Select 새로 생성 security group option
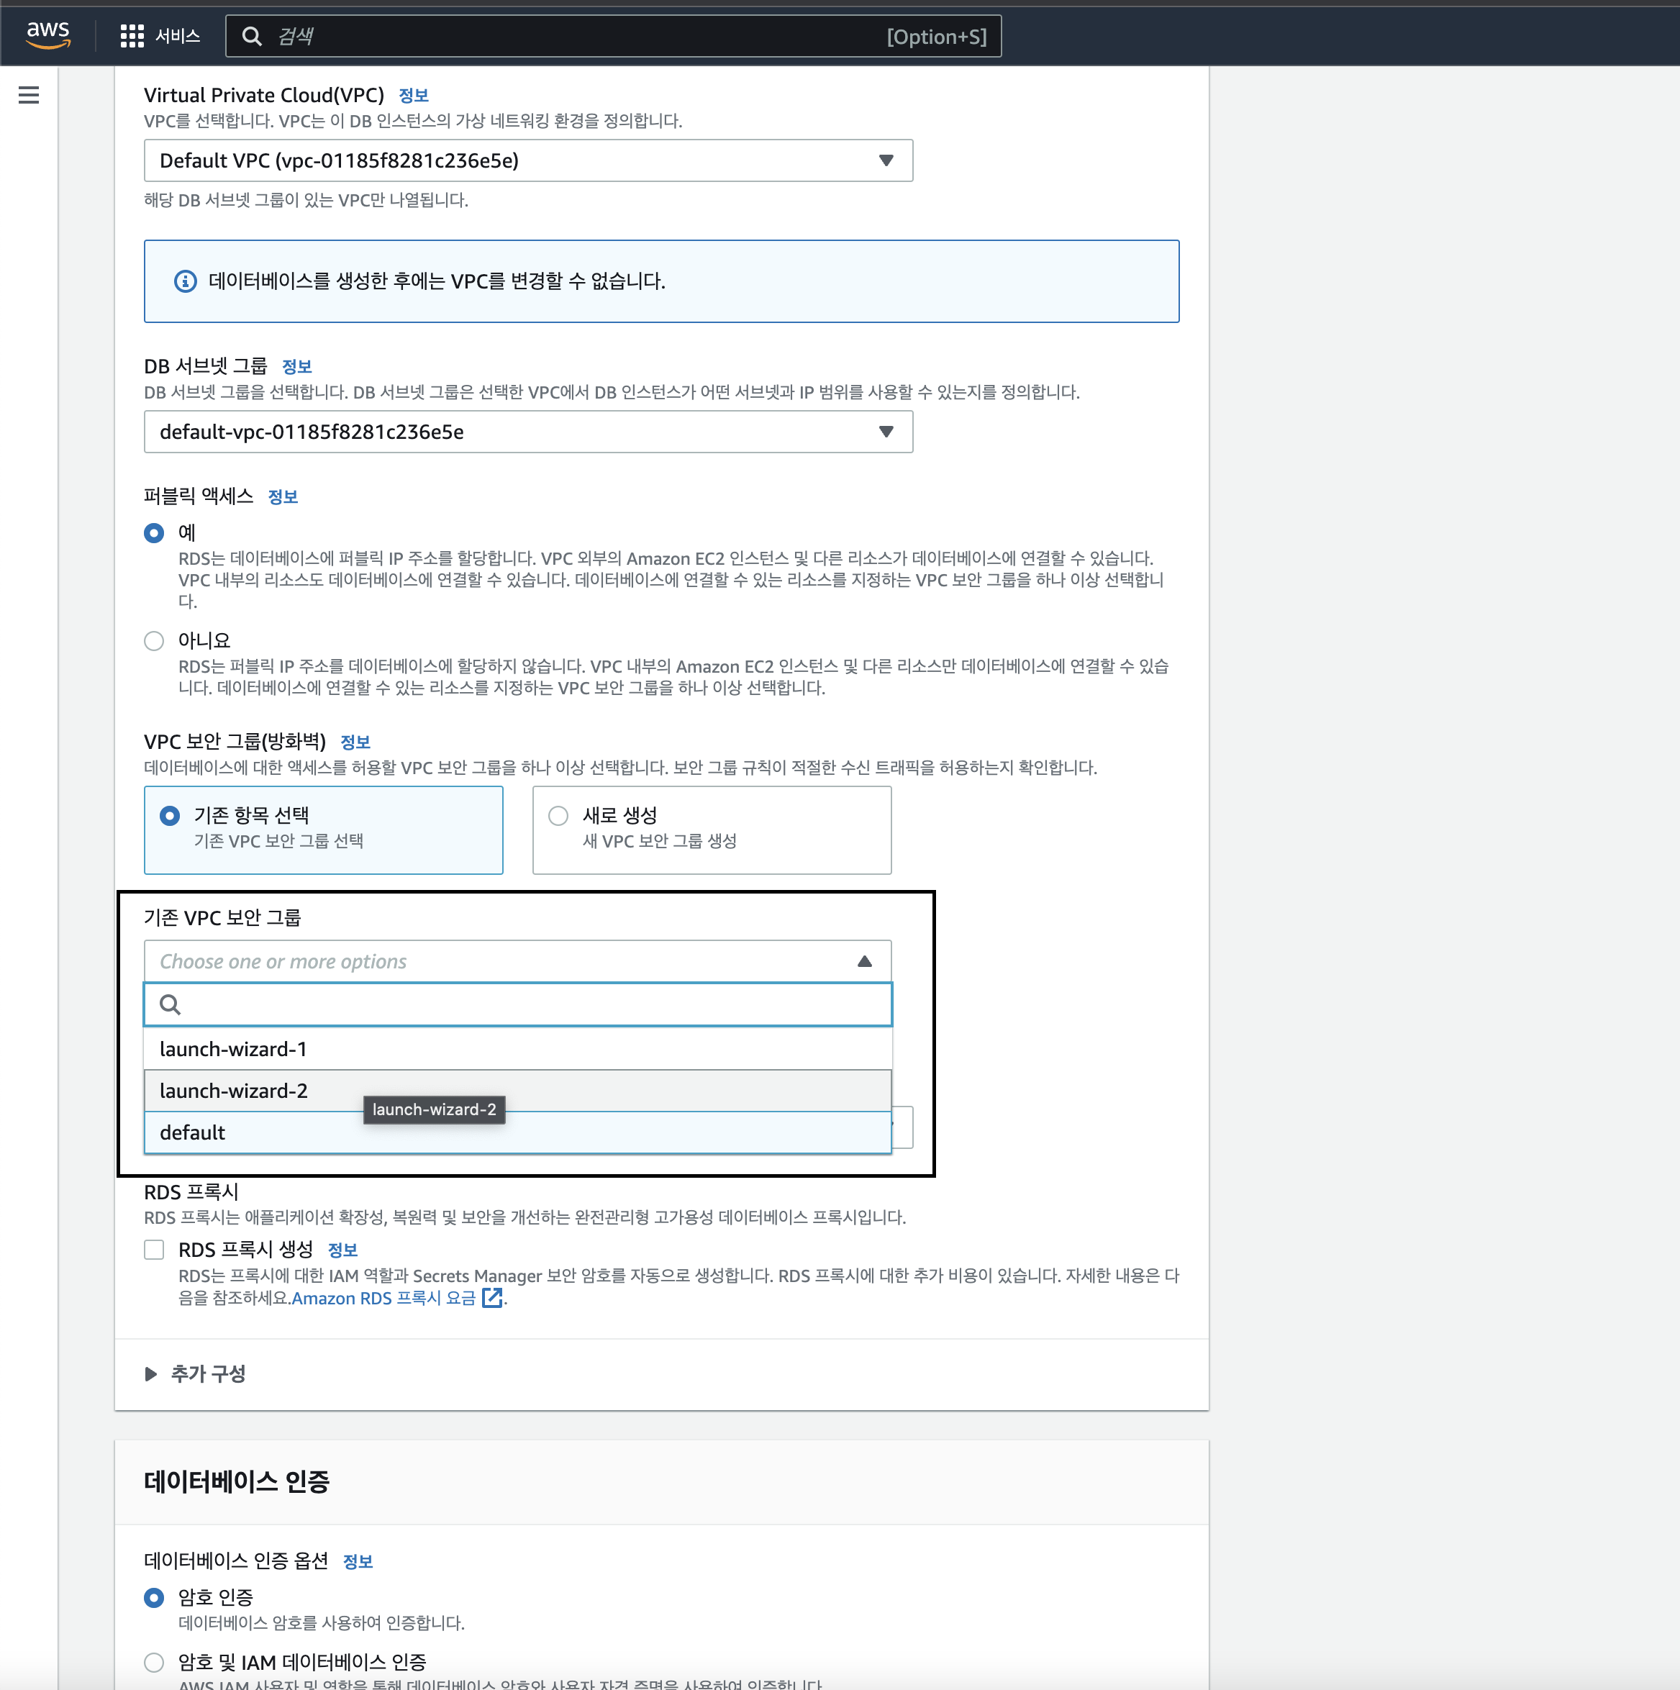This screenshot has height=1690, width=1680. click(558, 815)
